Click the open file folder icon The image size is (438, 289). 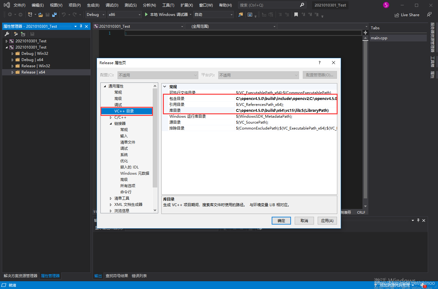coord(40,15)
